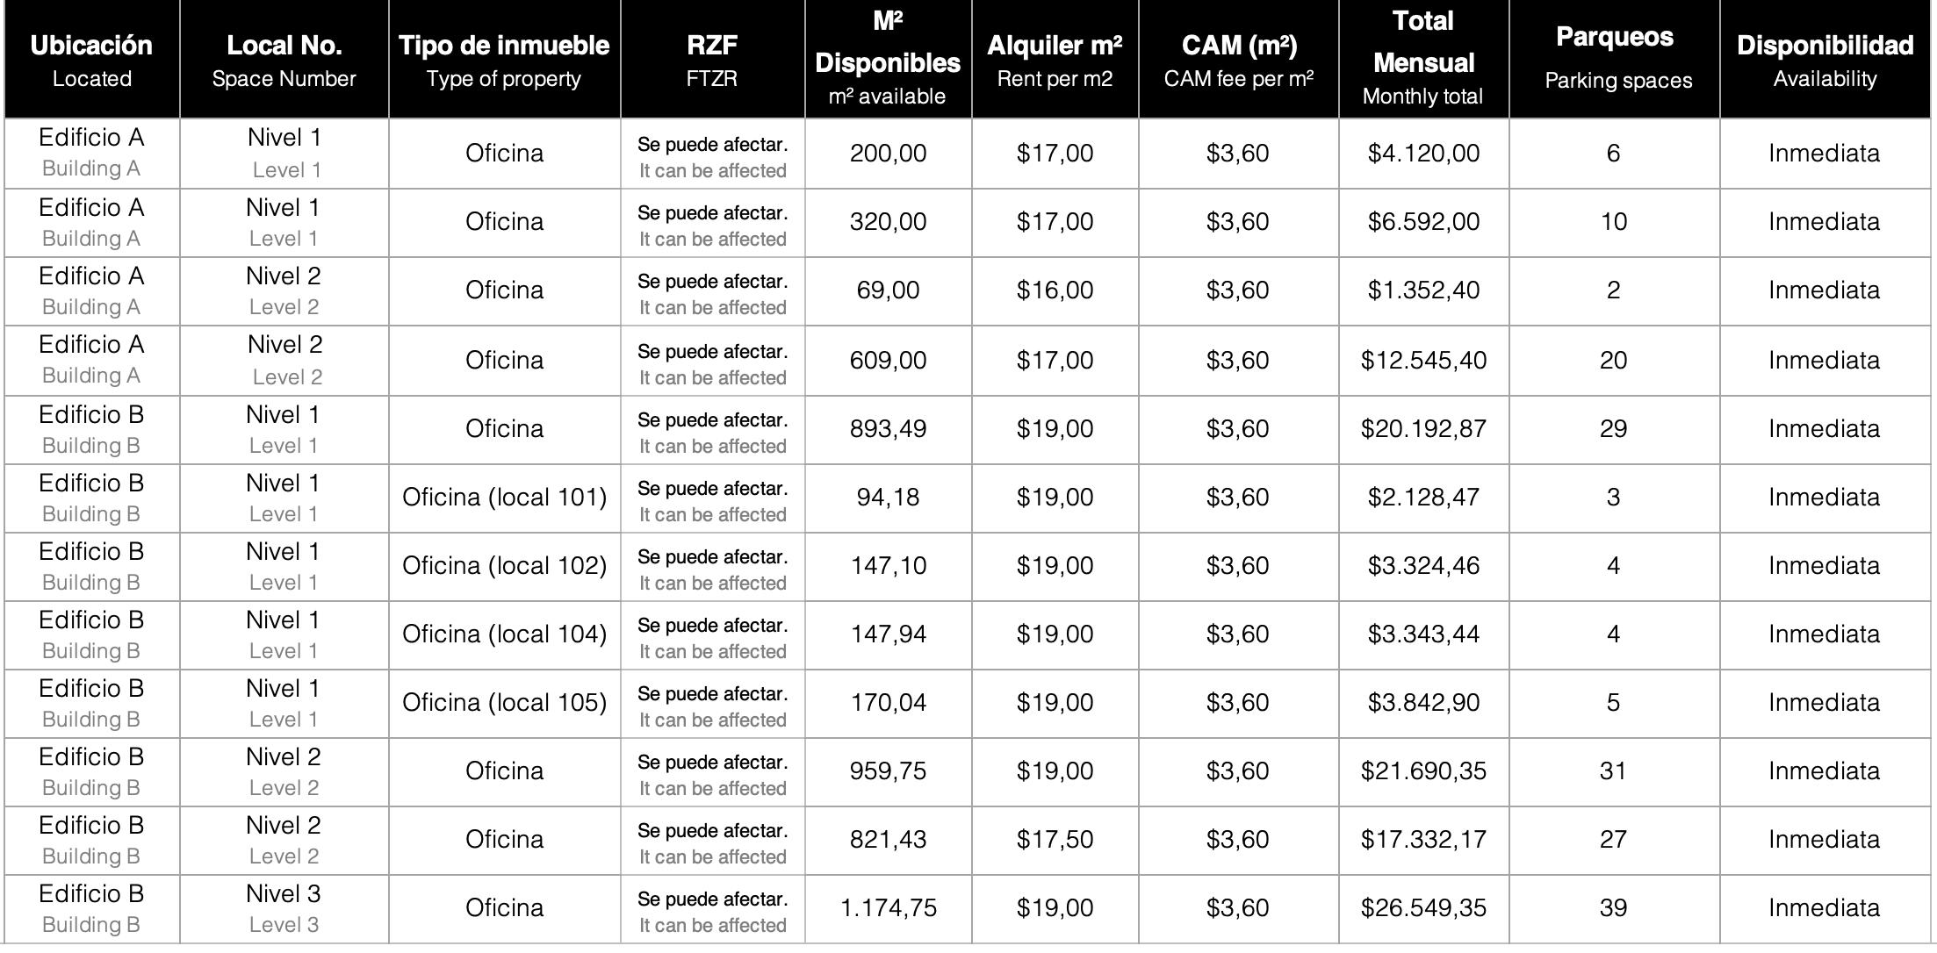Click the $17,50 rent cell

click(x=1055, y=840)
